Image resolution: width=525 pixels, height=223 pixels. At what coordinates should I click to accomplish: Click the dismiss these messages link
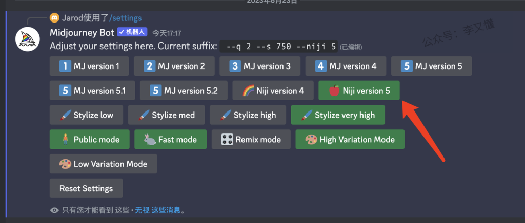click(x=166, y=210)
